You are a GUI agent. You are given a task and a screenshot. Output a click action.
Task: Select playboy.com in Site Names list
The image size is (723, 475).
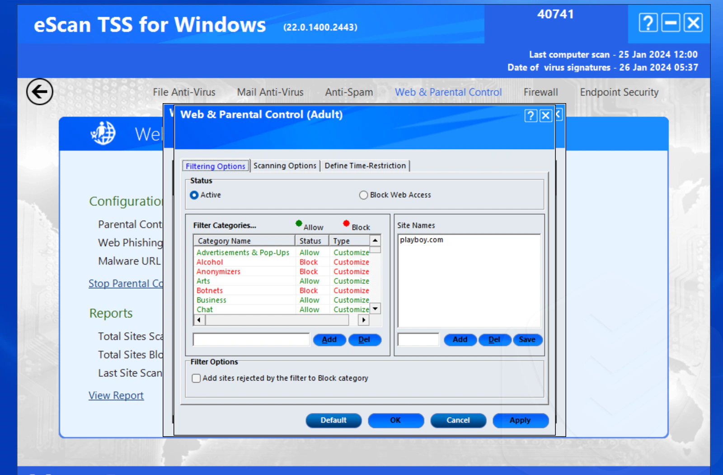(x=422, y=240)
